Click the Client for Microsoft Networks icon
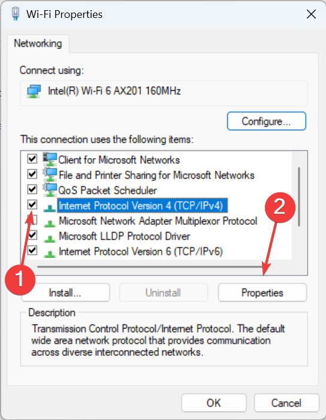 [x=50, y=160]
